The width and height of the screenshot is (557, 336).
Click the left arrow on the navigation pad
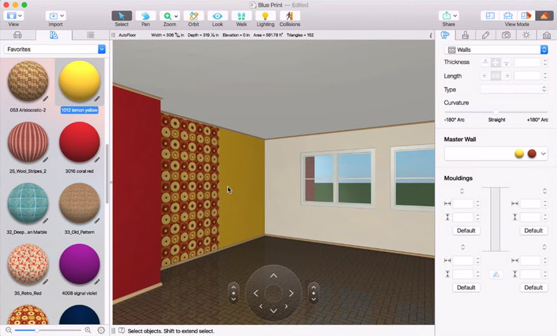[x=256, y=293]
